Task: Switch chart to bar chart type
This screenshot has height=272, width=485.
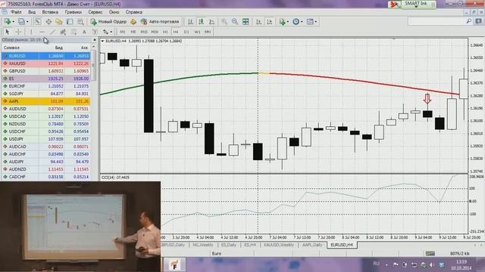Action: point(190,22)
